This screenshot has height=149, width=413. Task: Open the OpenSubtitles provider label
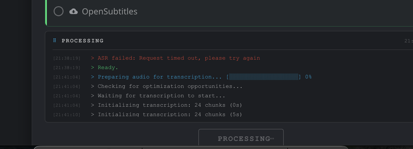(x=110, y=12)
